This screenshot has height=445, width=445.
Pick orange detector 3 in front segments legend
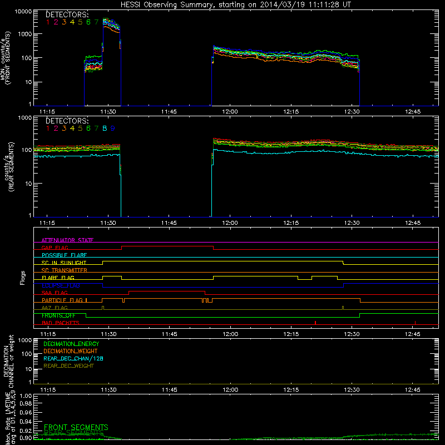[64, 22]
